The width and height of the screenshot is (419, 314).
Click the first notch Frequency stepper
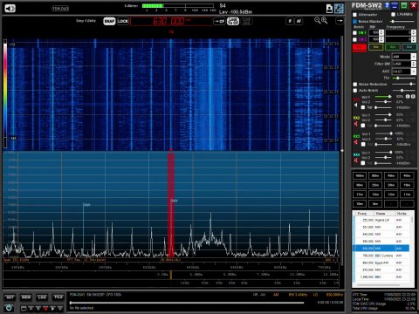(414, 32)
